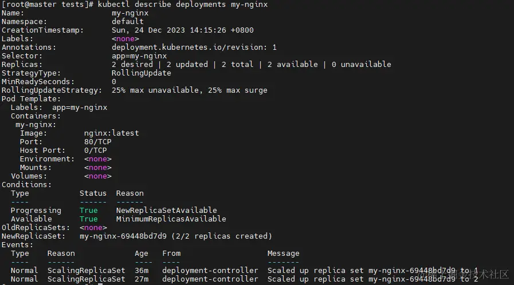Select the NewReplicaSetAvailable reason text
Viewport: 514px width, 285px height.
(167, 211)
